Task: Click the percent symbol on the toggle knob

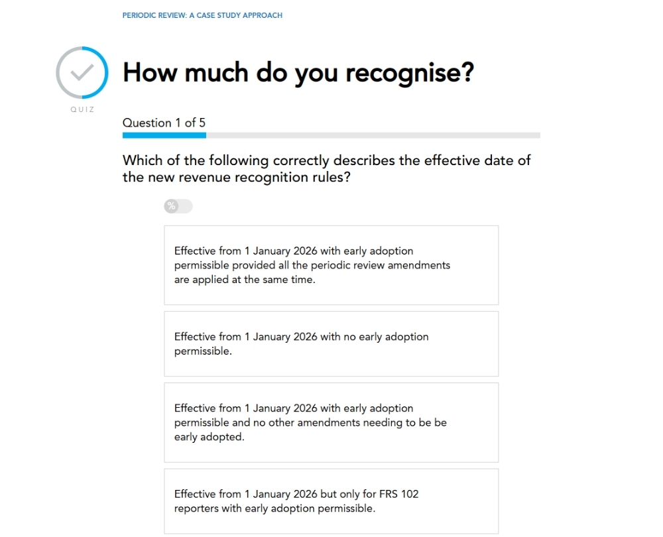Action: (171, 206)
